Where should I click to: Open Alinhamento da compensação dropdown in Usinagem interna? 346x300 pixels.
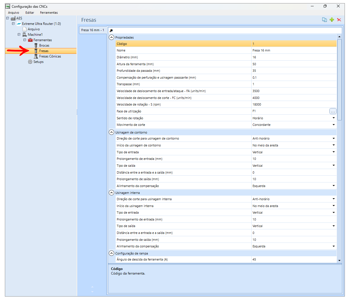[x=334, y=246]
